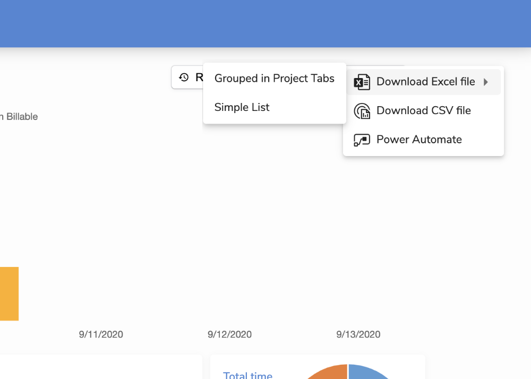Click the 9/11/2020 date axis label

point(101,334)
